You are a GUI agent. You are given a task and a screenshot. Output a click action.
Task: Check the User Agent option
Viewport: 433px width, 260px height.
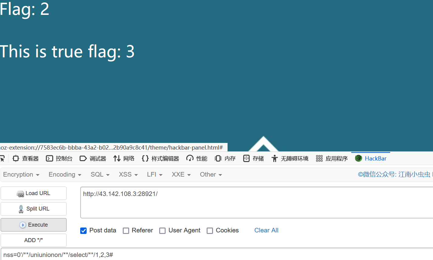click(x=162, y=231)
